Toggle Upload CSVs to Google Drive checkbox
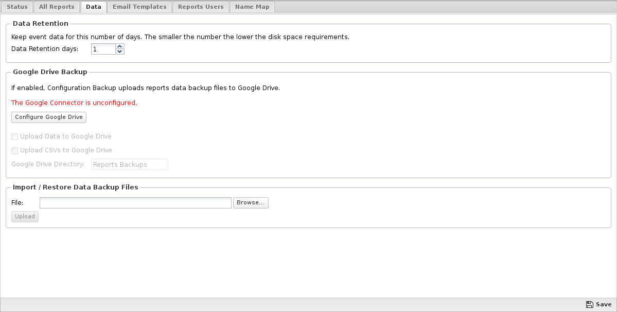 tap(14, 150)
